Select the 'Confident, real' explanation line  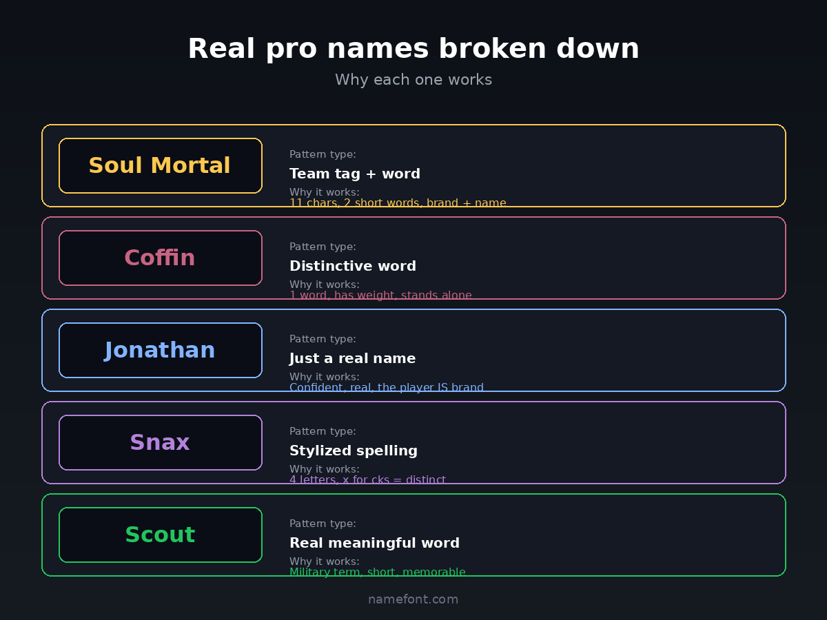[386, 387]
